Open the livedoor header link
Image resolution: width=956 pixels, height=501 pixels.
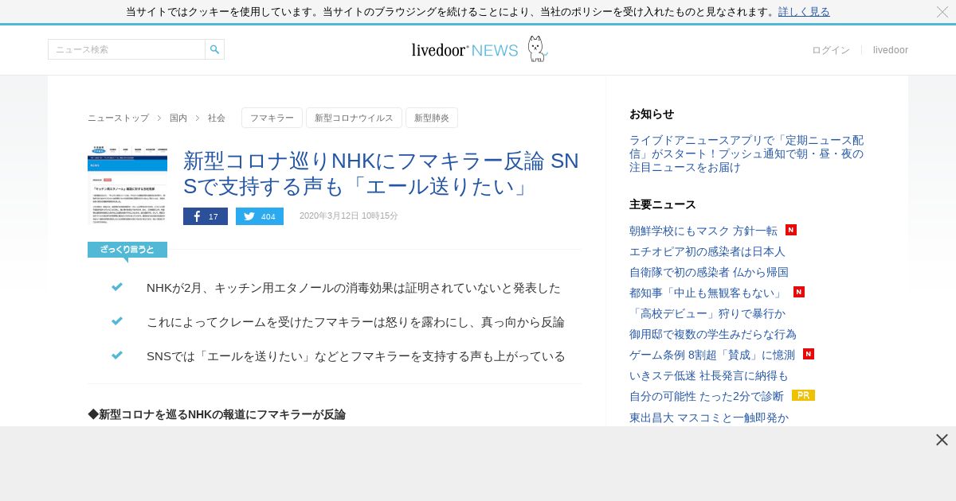pyautogui.click(x=891, y=50)
